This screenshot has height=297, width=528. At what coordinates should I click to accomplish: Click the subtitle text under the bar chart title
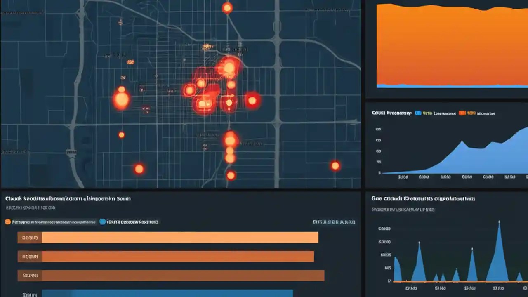(x=32, y=207)
